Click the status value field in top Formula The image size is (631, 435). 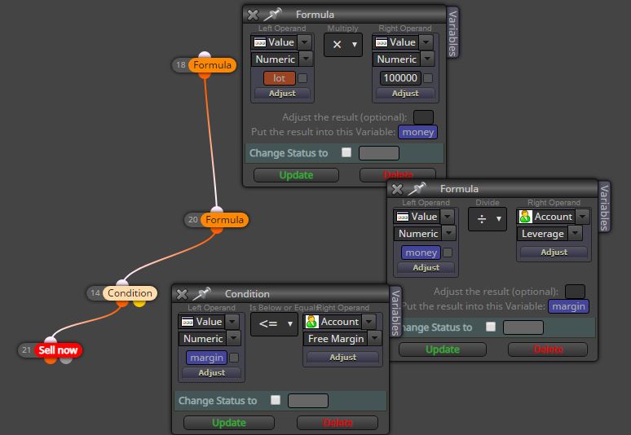click(x=378, y=153)
